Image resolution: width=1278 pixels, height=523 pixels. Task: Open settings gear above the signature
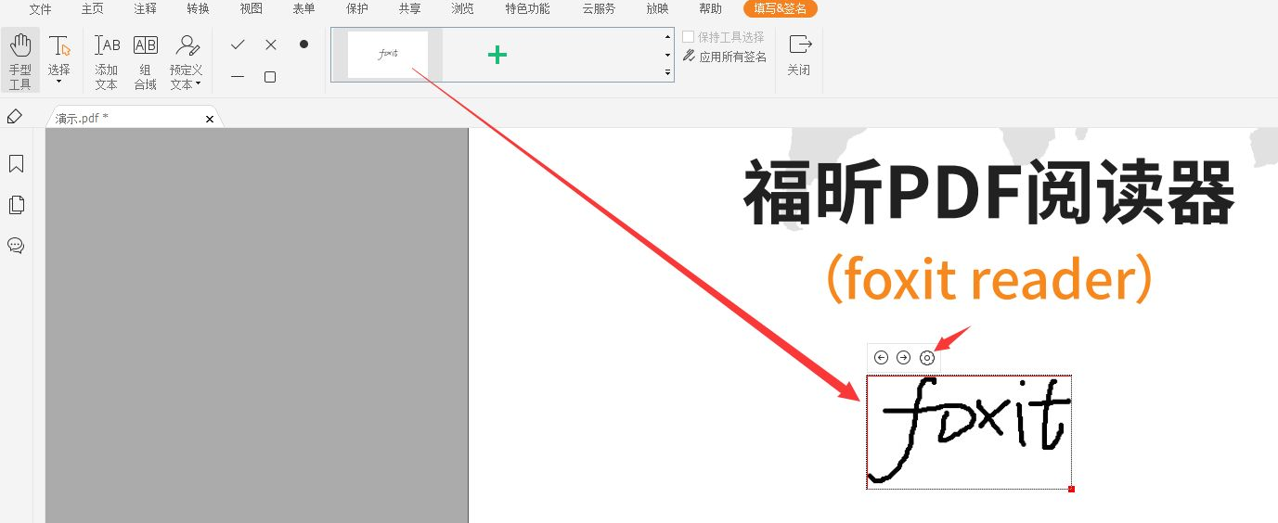(x=926, y=358)
